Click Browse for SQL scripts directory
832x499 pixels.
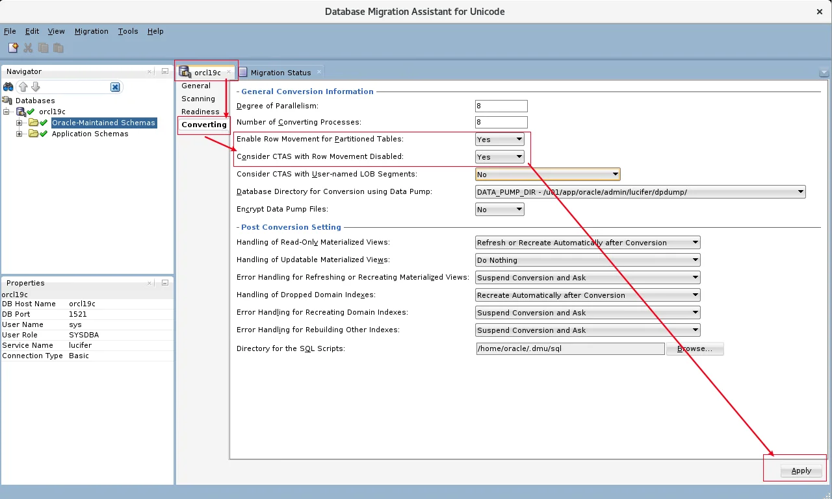point(695,348)
